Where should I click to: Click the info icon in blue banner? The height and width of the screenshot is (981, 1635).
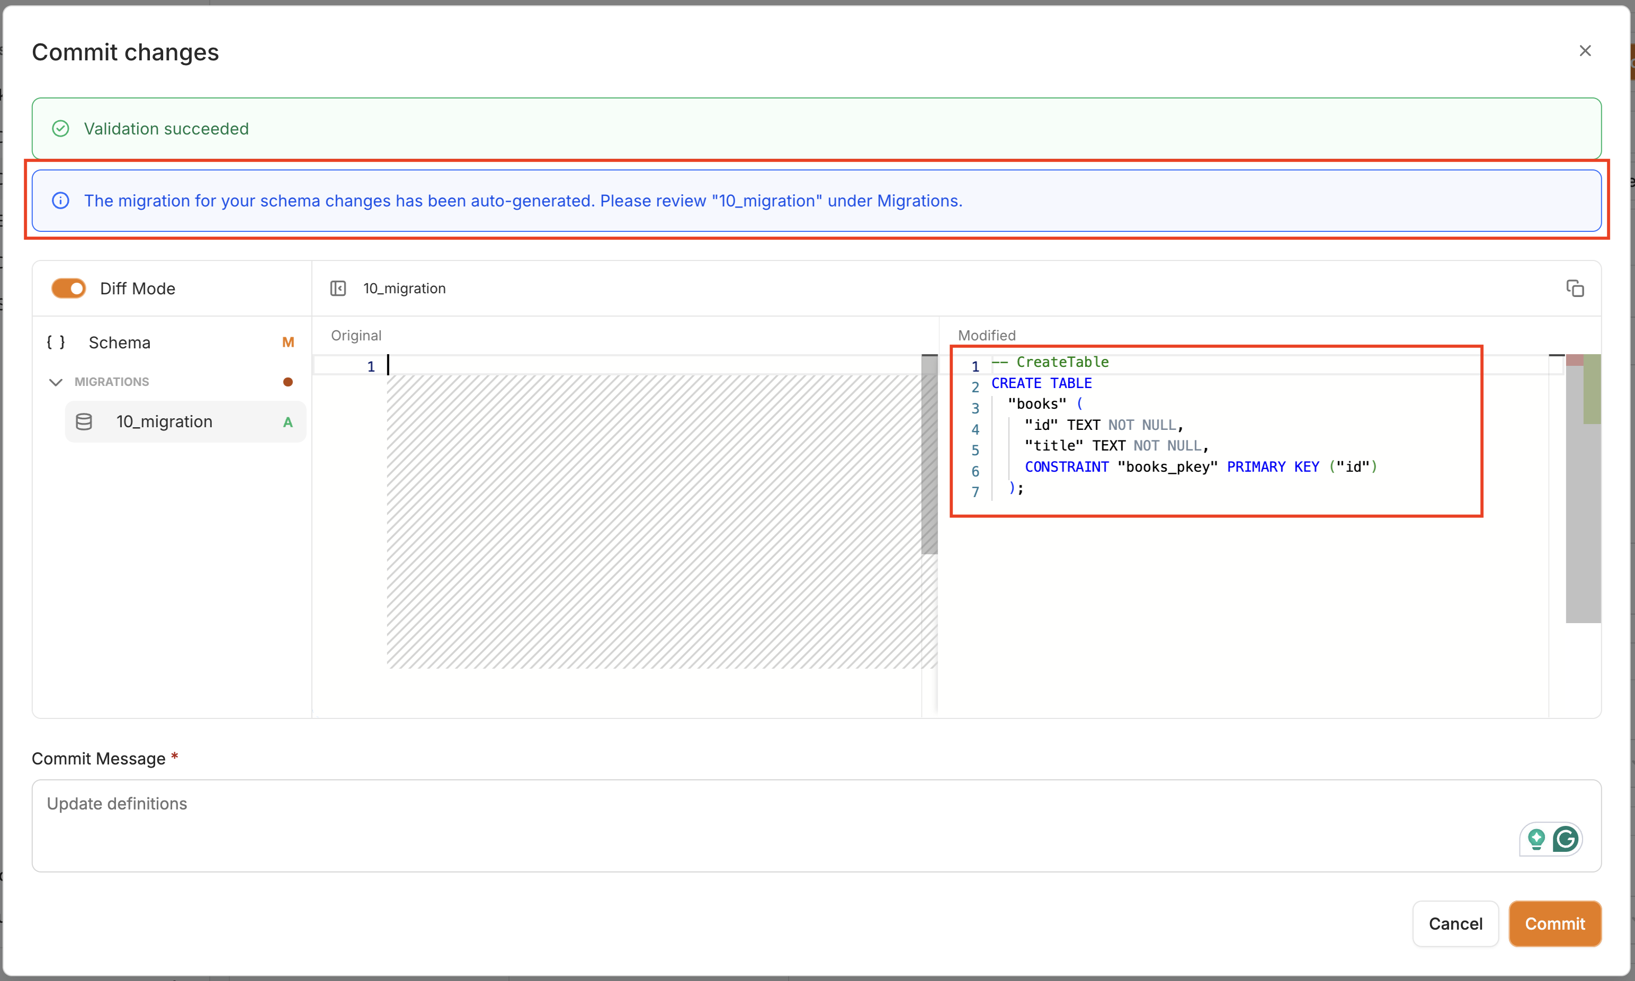60,200
